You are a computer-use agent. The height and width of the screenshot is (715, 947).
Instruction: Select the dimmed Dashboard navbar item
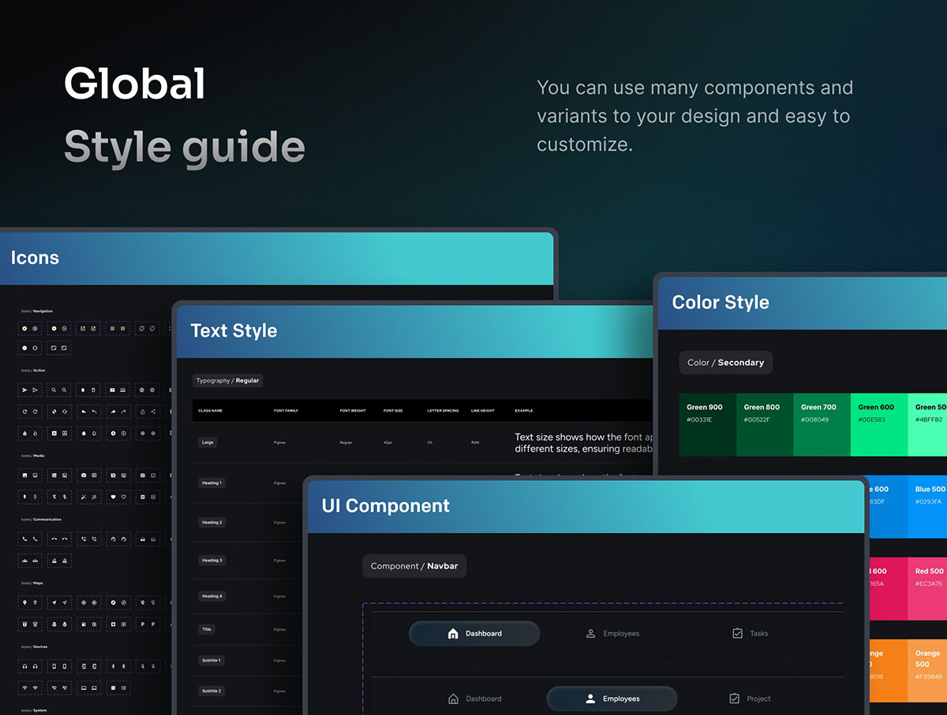coord(474,698)
